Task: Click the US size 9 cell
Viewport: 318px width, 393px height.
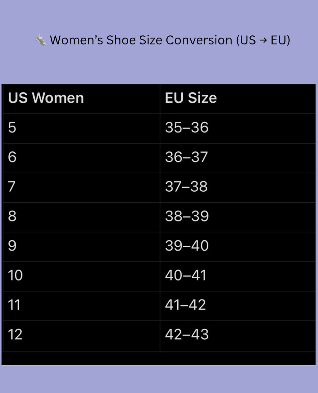Action: pyautogui.click(x=12, y=246)
